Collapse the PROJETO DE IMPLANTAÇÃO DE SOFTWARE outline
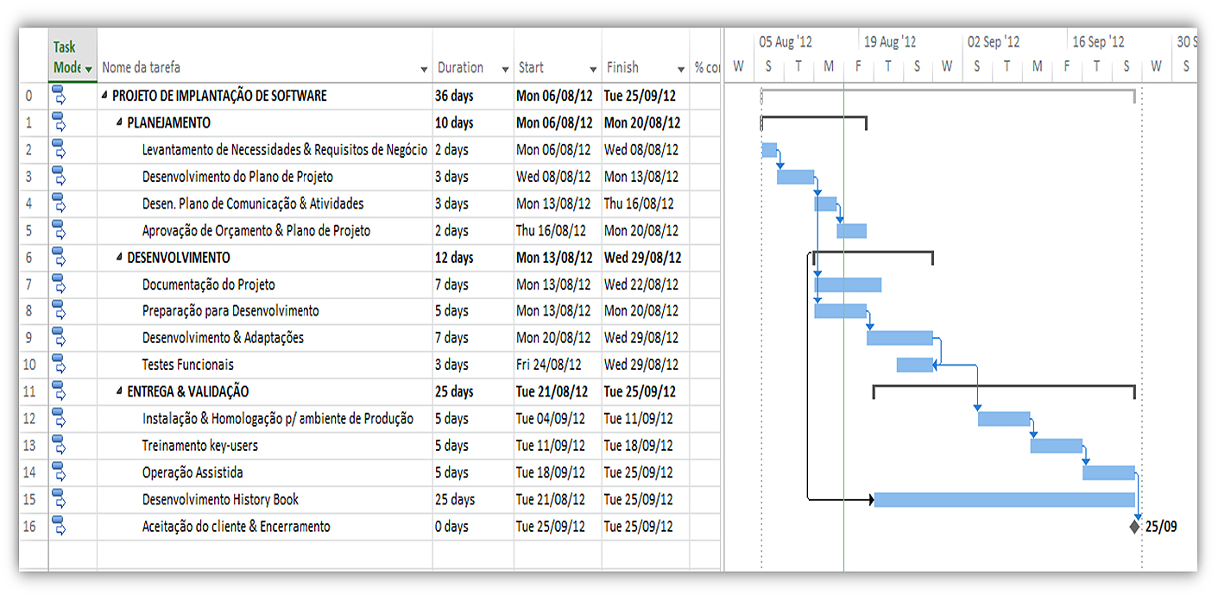Viewport: 1218px width, 600px height. (x=104, y=96)
